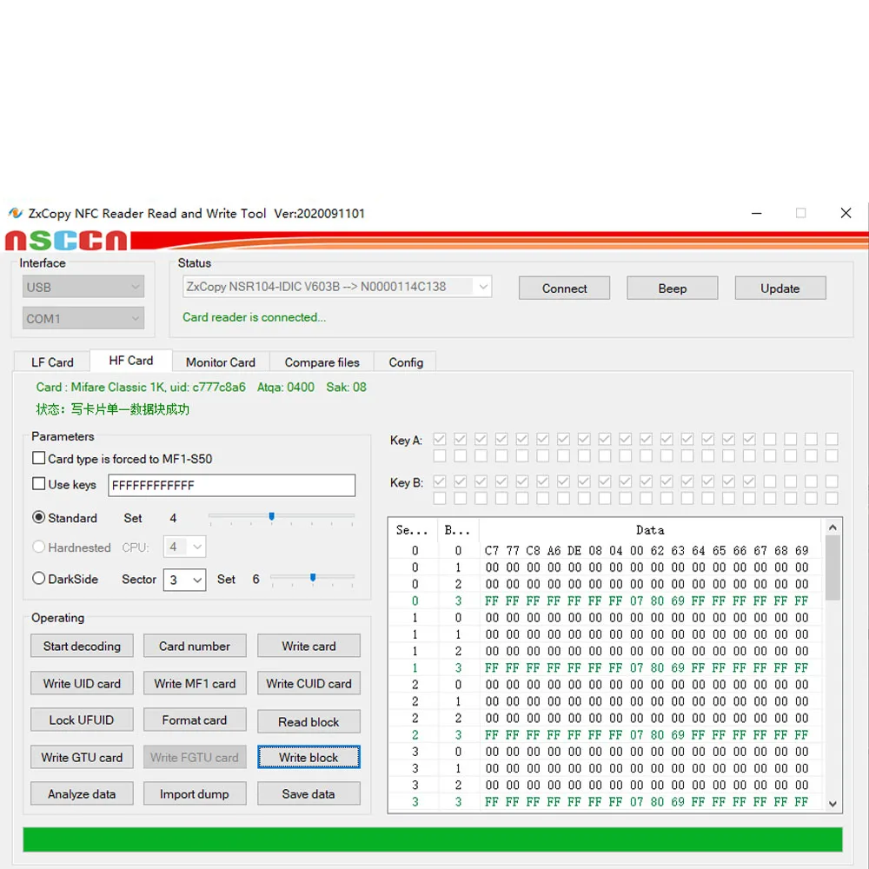Click the DarkSide Set slider handle

(313, 578)
